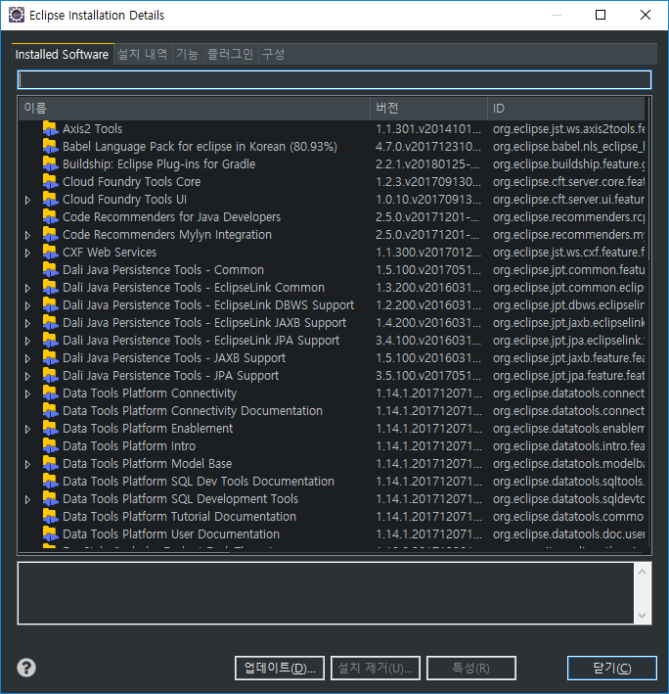
Task: Click details pane scroll down arrow
Action: point(643,616)
